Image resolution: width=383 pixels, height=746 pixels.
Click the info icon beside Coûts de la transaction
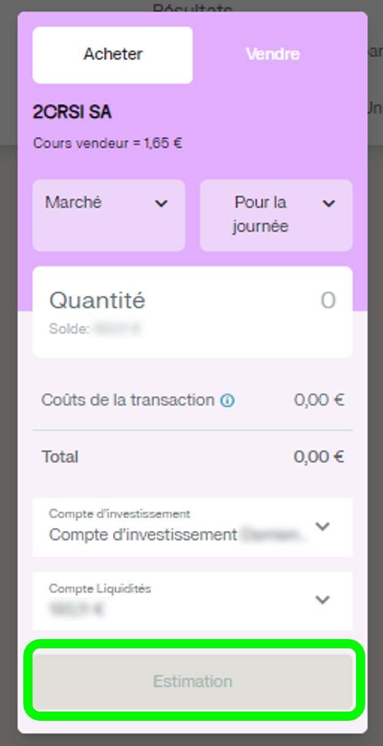tap(228, 401)
